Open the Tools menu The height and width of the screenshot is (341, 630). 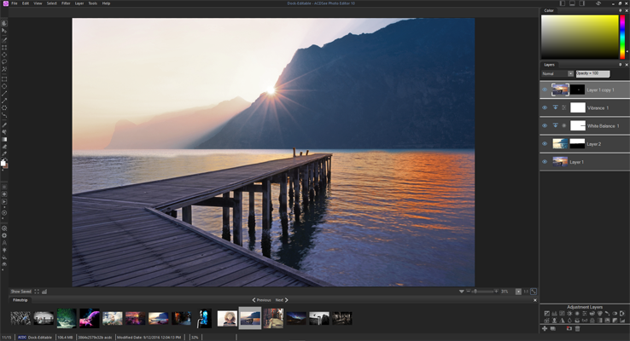click(x=93, y=3)
